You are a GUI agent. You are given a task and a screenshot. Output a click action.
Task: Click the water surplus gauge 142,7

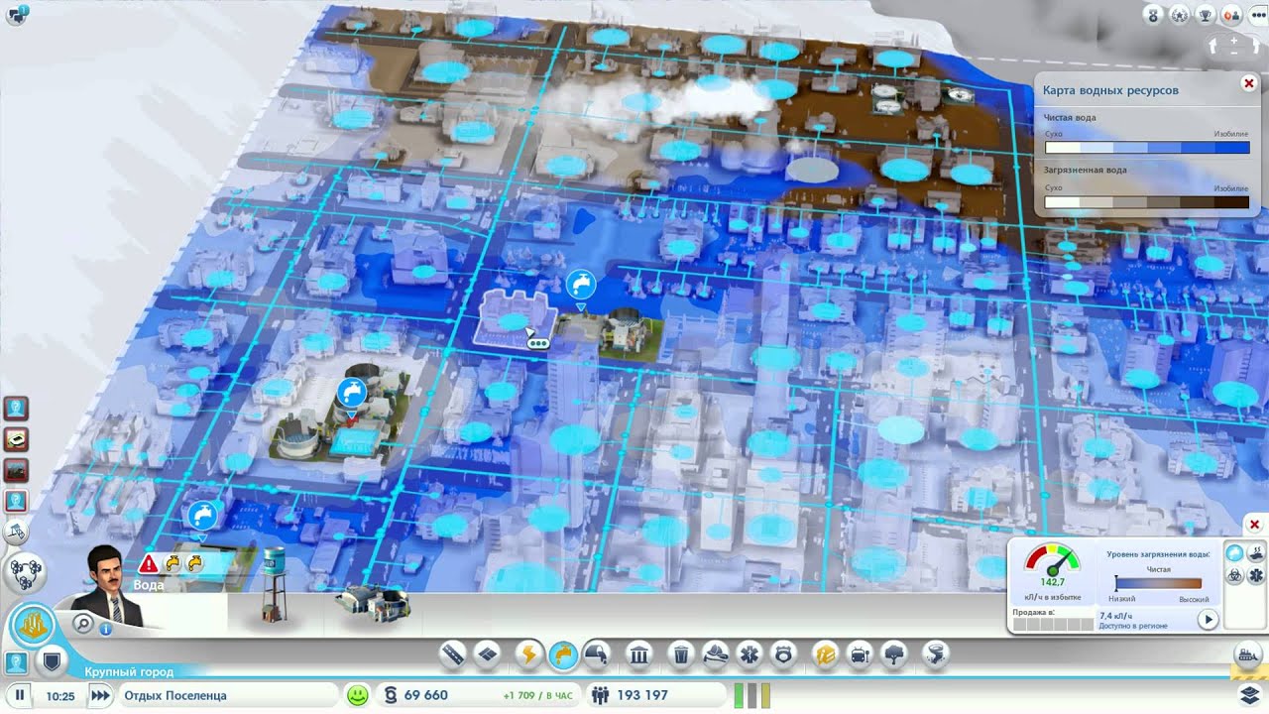coord(1052,566)
